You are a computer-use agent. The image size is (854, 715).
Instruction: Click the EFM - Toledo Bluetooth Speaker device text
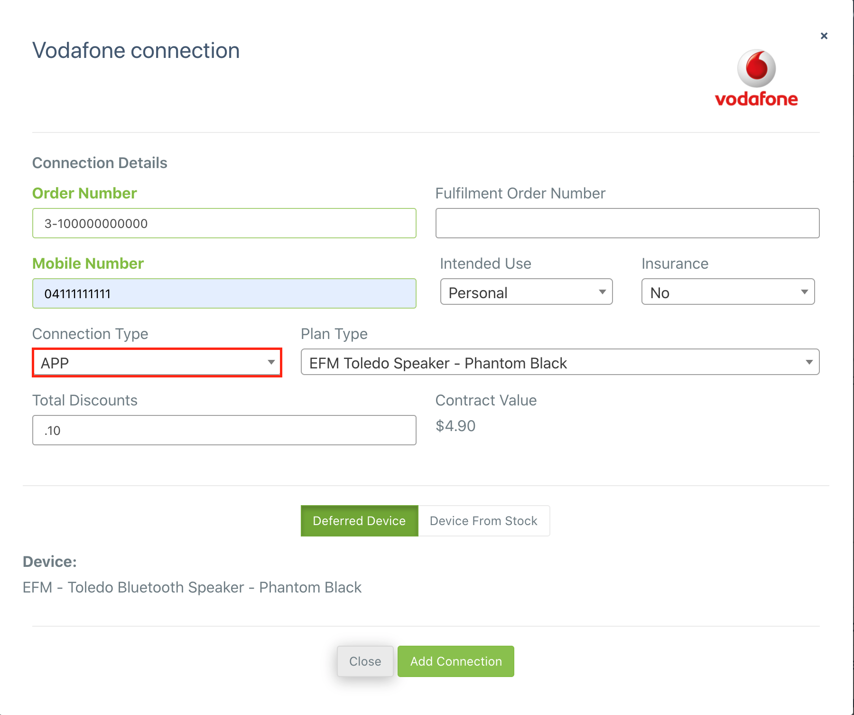click(192, 587)
